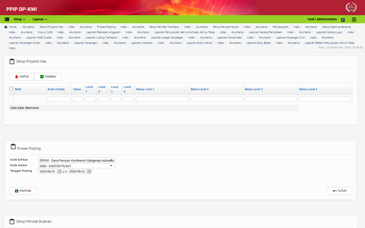The height and width of the screenshot is (228, 365).
Task: Click the Kode Entitas filter field
Action: point(59,99)
